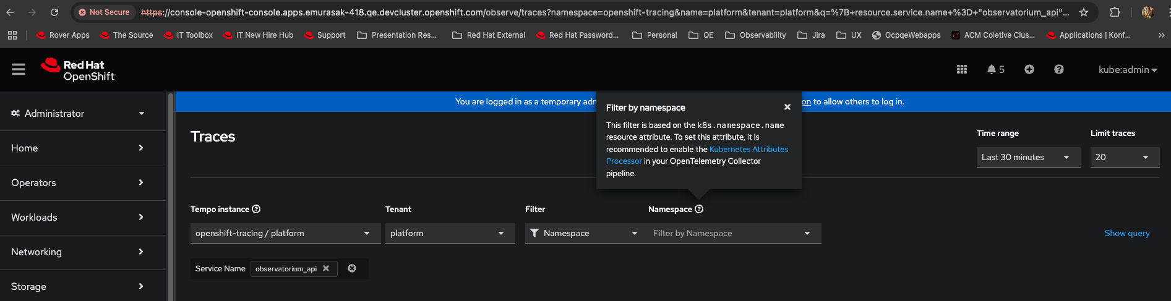Click the plus import icon
Screen dimensions: 1171x301
[1029, 69]
